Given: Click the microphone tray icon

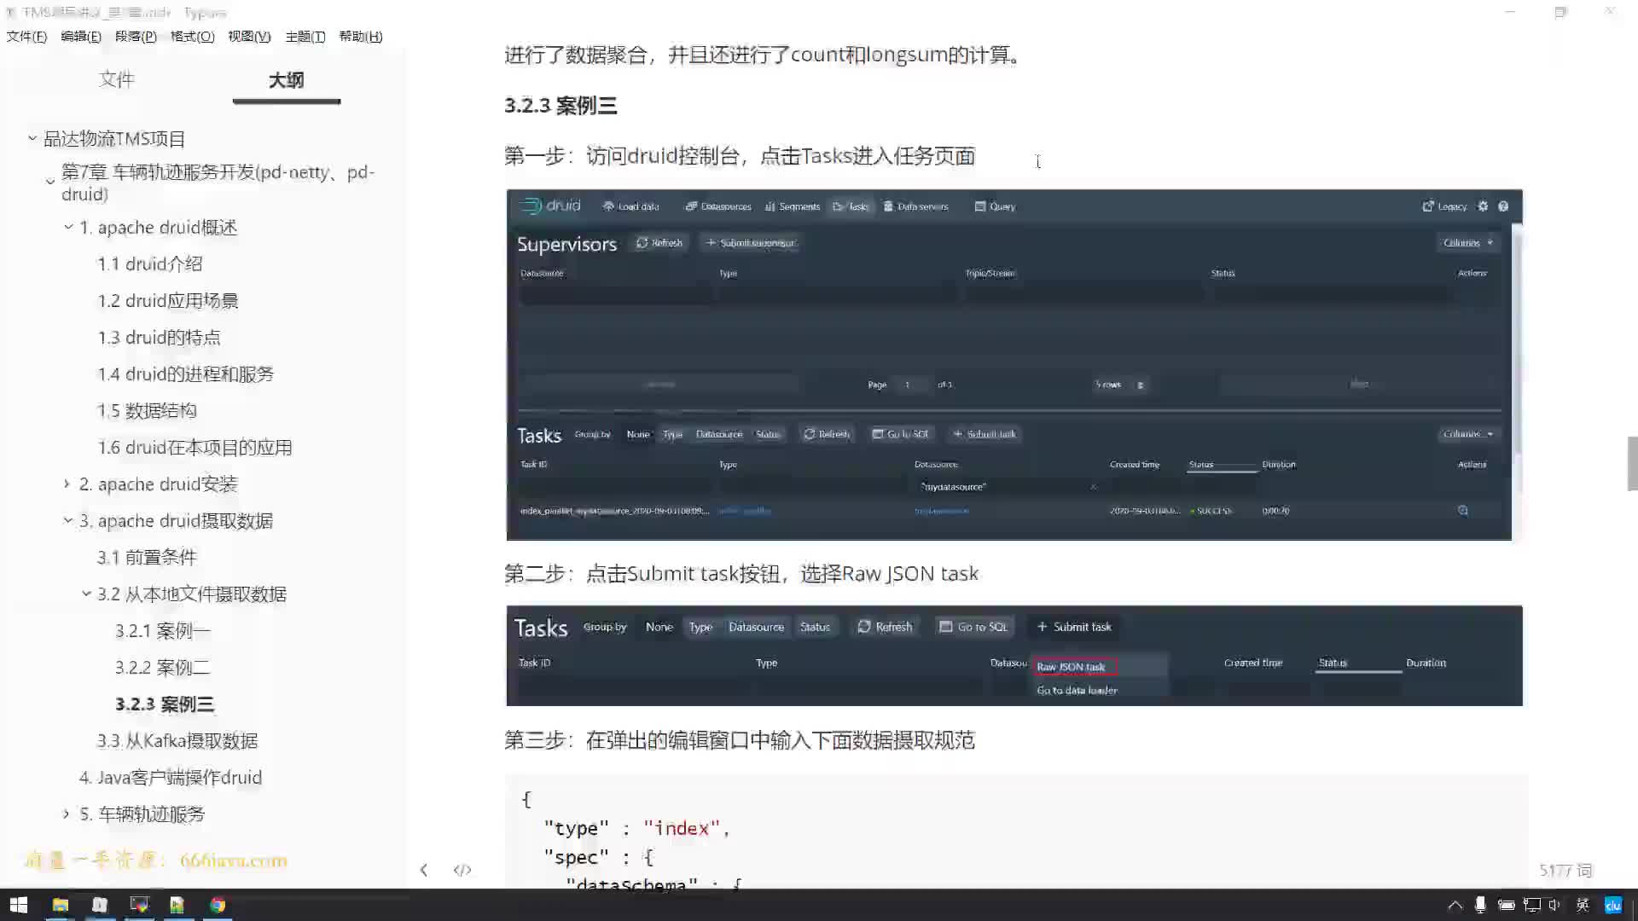Looking at the screenshot, I should (1480, 905).
